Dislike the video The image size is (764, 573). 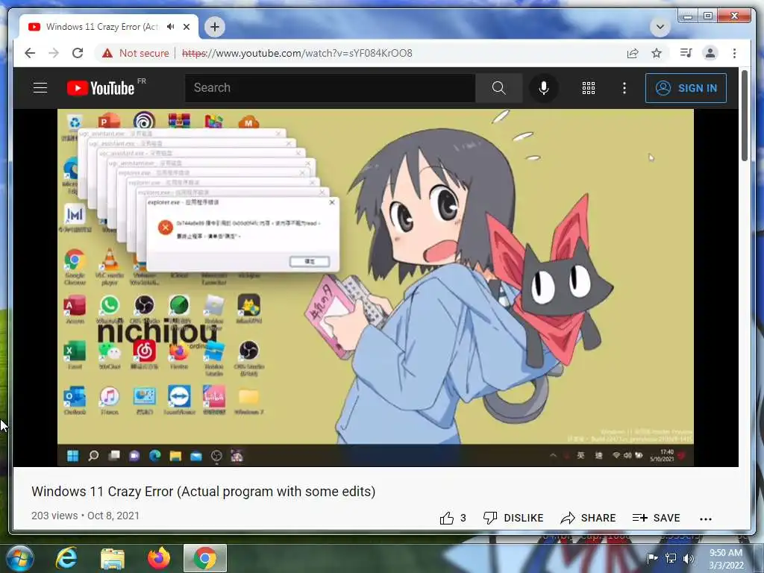513,518
